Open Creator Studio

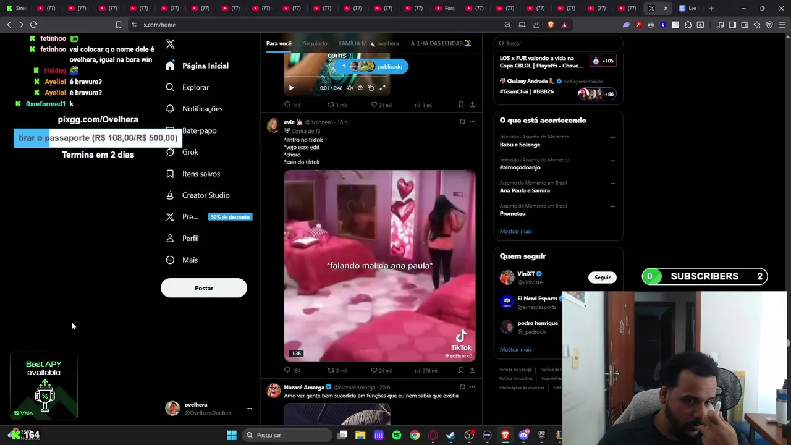click(x=198, y=195)
